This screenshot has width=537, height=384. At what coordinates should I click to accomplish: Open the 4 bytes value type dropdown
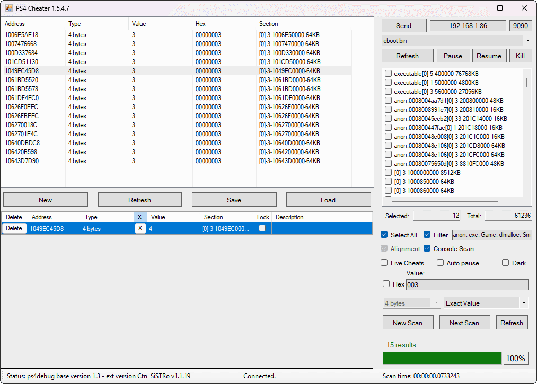click(436, 303)
